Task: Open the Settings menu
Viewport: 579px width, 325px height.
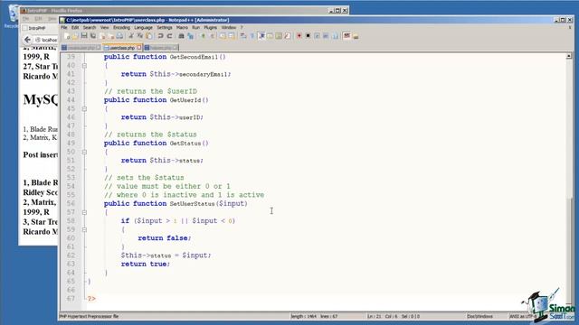Action: coord(165,27)
